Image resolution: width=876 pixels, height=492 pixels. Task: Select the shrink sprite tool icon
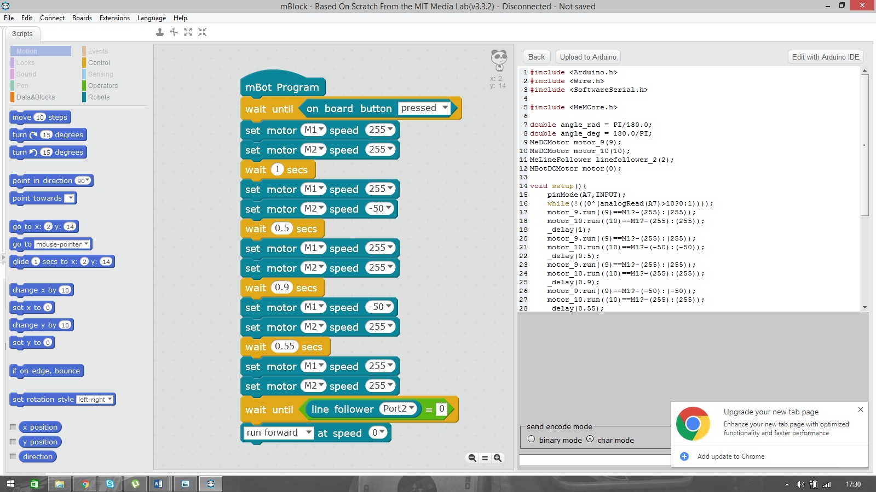202,32
